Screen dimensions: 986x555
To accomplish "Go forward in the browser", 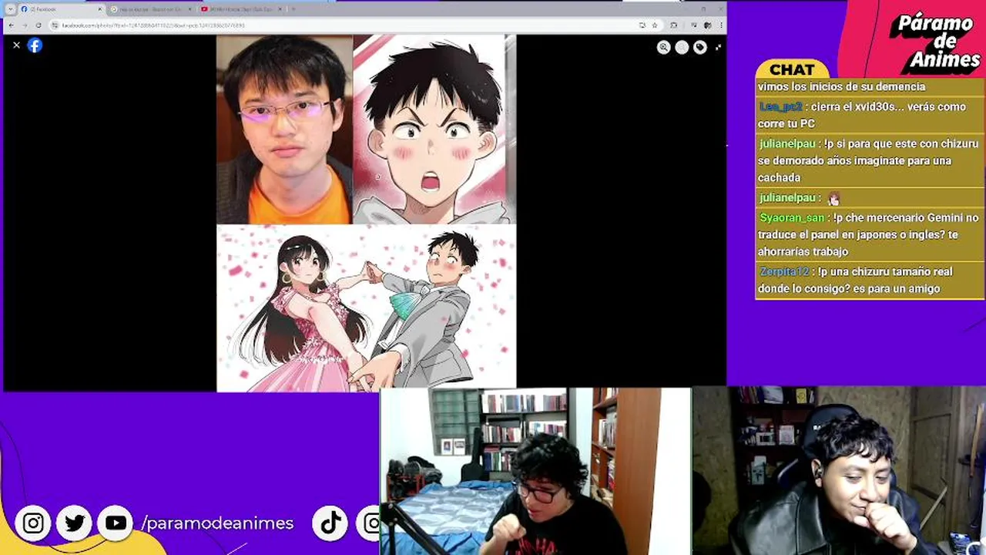I will click(24, 25).
